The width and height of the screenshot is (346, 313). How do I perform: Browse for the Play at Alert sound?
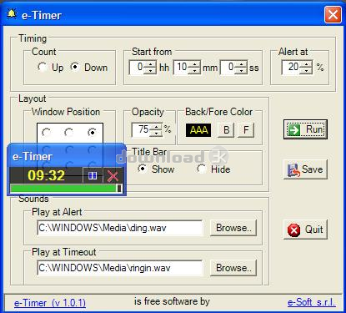[x=233, y=228]
